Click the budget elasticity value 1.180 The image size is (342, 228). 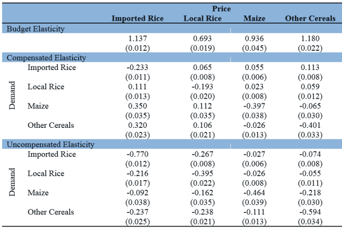tap(310, 39)
